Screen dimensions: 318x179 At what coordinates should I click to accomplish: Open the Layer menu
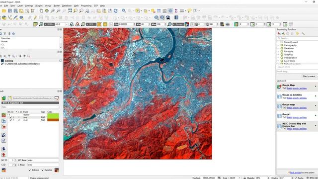click(x=20, y=5)
